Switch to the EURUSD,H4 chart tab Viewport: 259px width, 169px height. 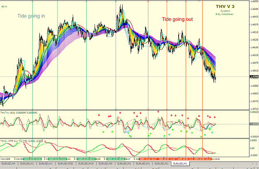8,164
